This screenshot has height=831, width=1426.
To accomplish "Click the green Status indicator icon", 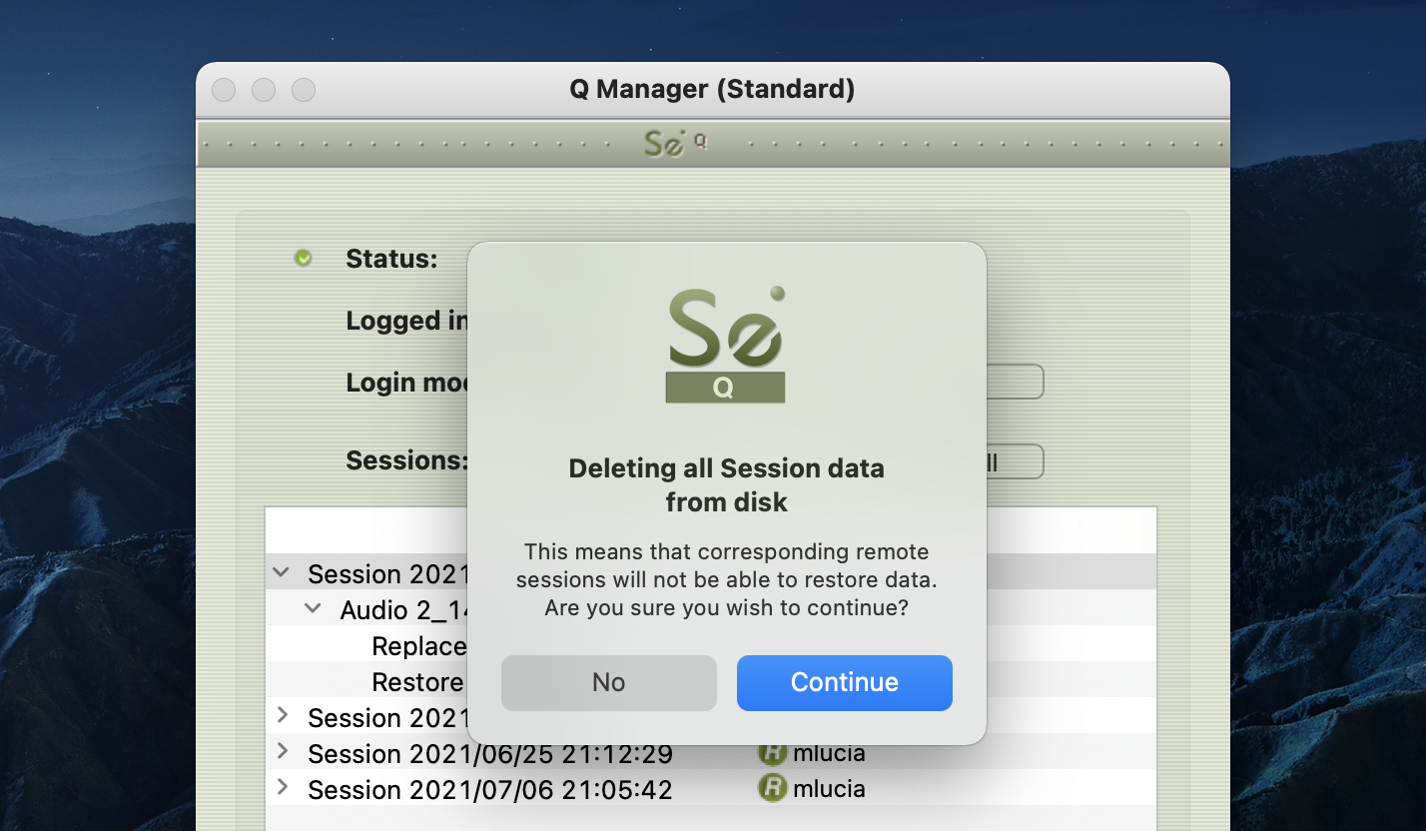I will point(303,259).
